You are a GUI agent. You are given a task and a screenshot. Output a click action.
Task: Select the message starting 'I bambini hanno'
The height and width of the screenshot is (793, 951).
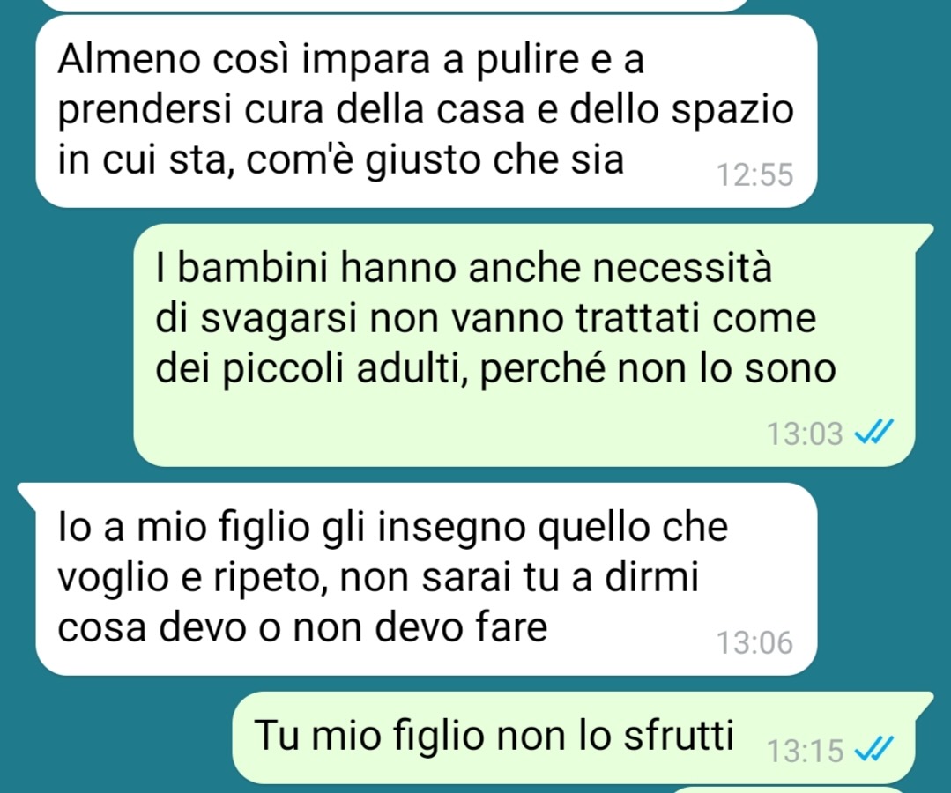[524, 345]
